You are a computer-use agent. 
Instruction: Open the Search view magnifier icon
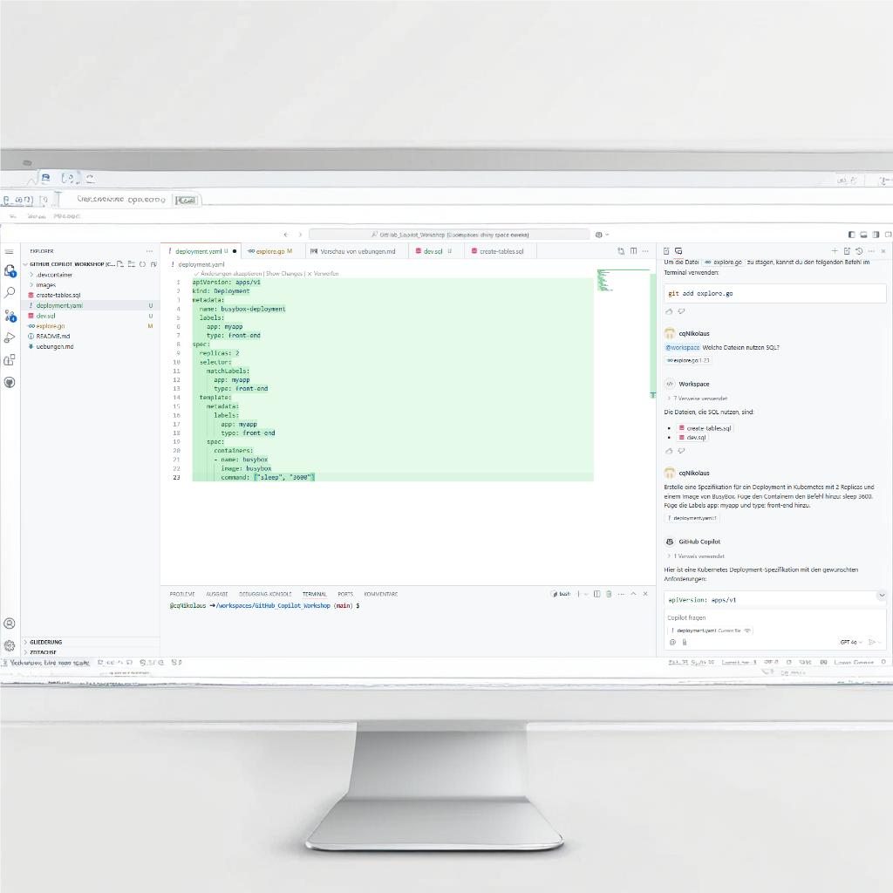(10, 293)
